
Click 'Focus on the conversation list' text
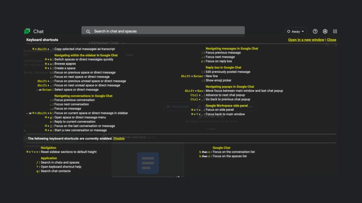[x=233, y=152]
